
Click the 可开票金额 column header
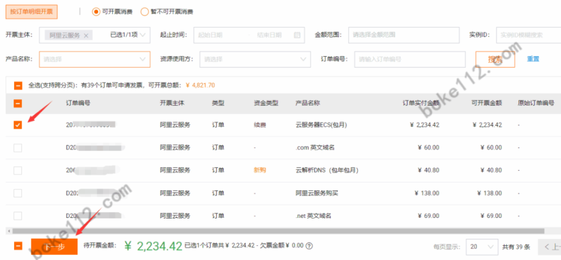(x=486, y=103)
